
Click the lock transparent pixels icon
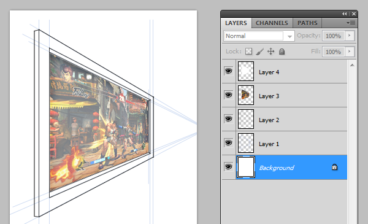click(248, 51)
